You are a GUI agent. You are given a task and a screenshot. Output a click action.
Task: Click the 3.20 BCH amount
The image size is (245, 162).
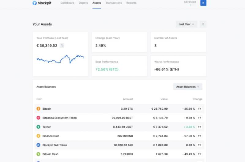127,154
